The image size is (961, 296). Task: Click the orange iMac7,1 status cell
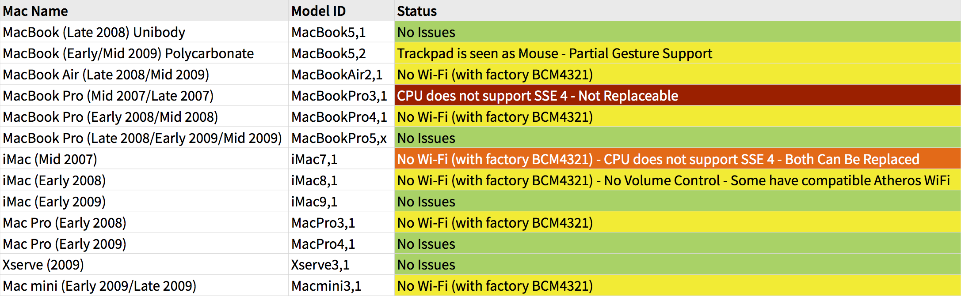pos(658,159)
